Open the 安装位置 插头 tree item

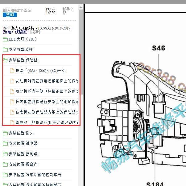click(x=21, y=133)
